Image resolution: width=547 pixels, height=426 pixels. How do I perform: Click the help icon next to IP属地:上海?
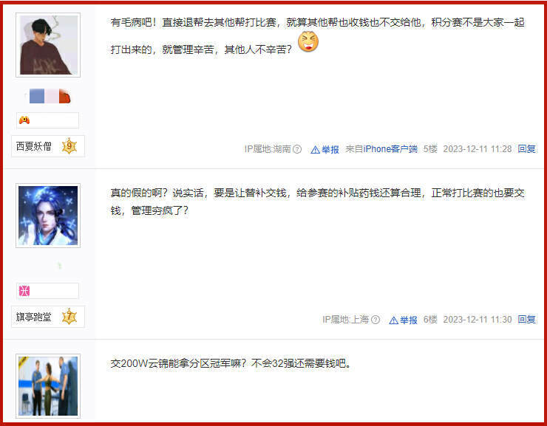pyautogui.click(x=376, y=320)
